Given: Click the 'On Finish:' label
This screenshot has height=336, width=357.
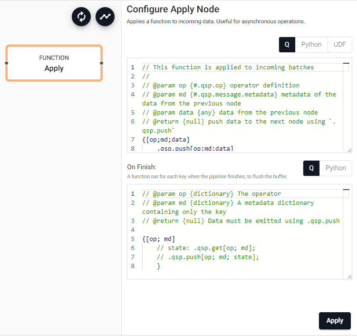Looking at the screenshot, I should (x=142, y=167).
